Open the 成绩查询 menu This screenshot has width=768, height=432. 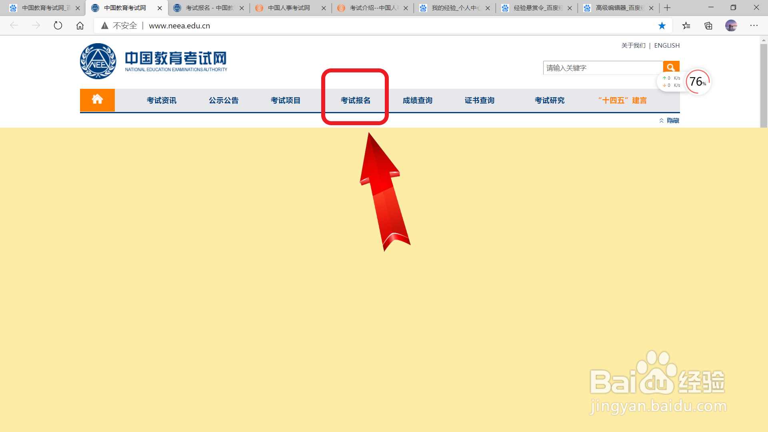[x=418, y=100]
